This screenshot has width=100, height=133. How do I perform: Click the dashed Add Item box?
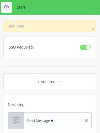tap(50, 82)
